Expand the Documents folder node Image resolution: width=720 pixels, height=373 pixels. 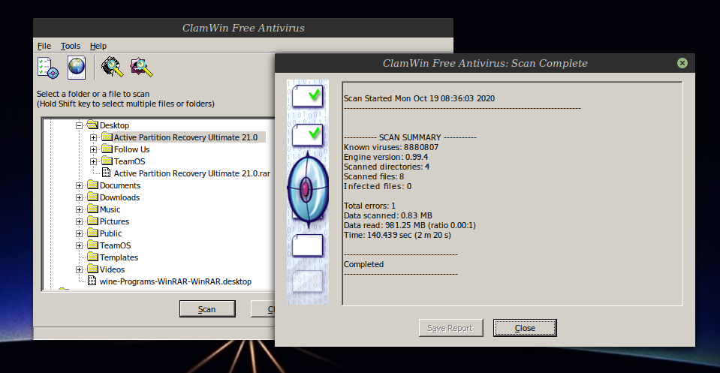coord(79,186)
